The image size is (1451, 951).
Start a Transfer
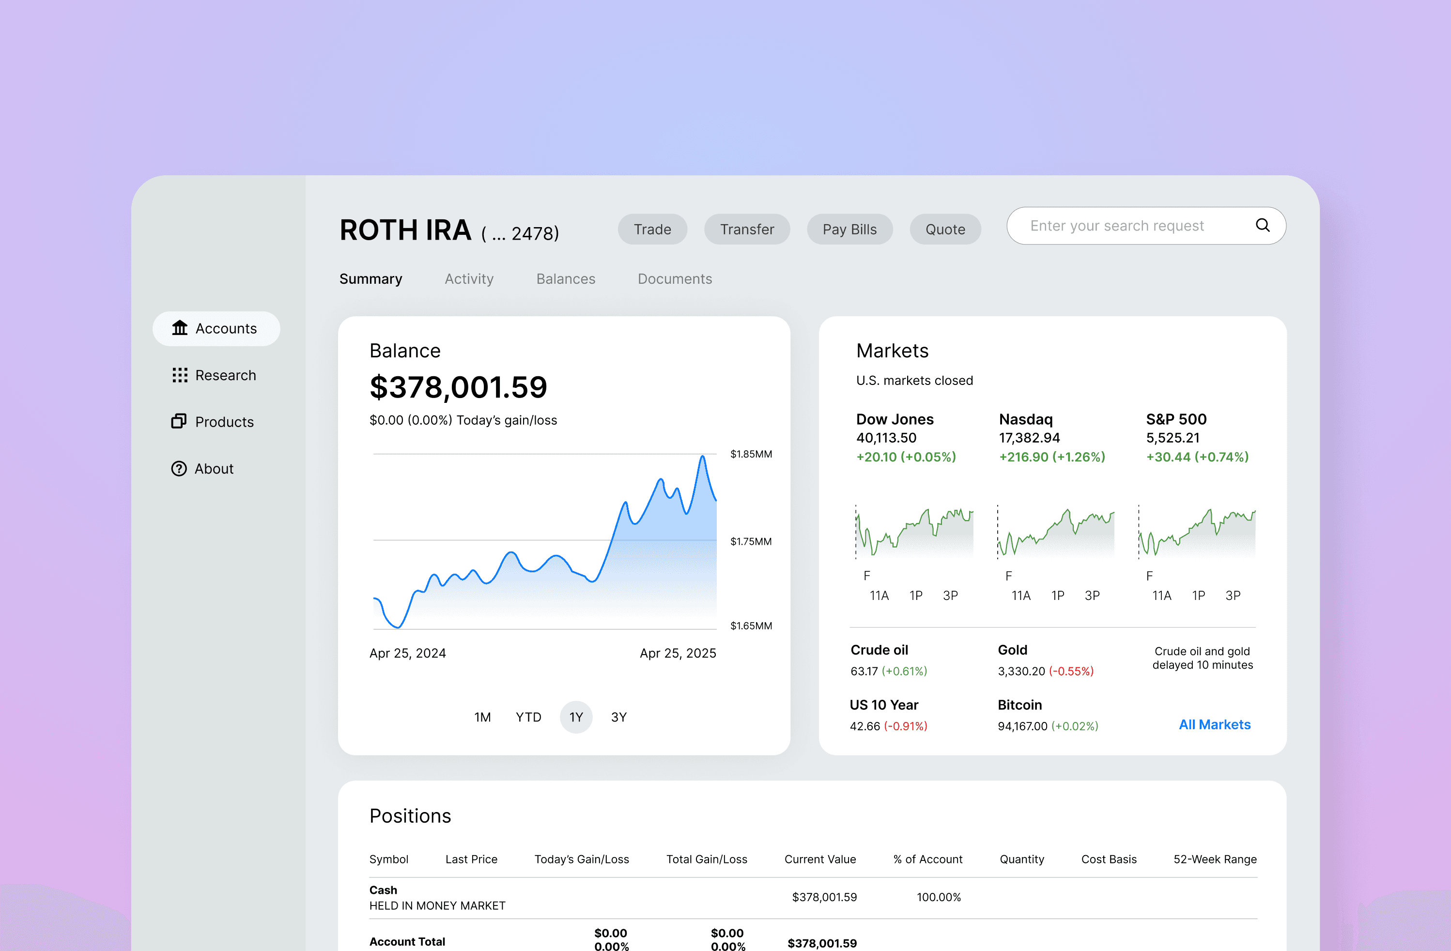747,229
